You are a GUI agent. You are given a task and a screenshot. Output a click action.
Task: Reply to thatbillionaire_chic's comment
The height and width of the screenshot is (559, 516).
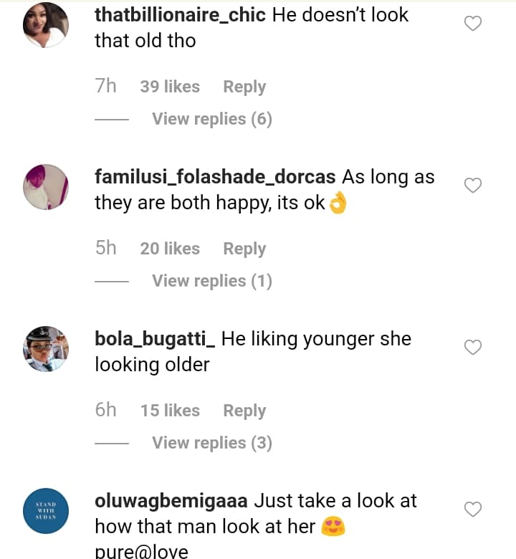point(244,87)
